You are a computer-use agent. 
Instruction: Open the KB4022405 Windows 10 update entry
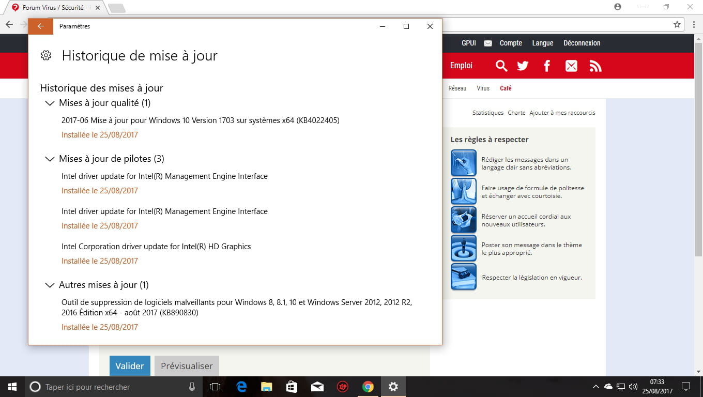[x=201, y=120]
